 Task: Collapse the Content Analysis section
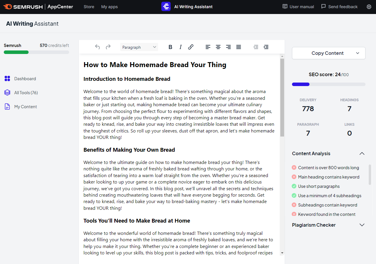point(362,153)
